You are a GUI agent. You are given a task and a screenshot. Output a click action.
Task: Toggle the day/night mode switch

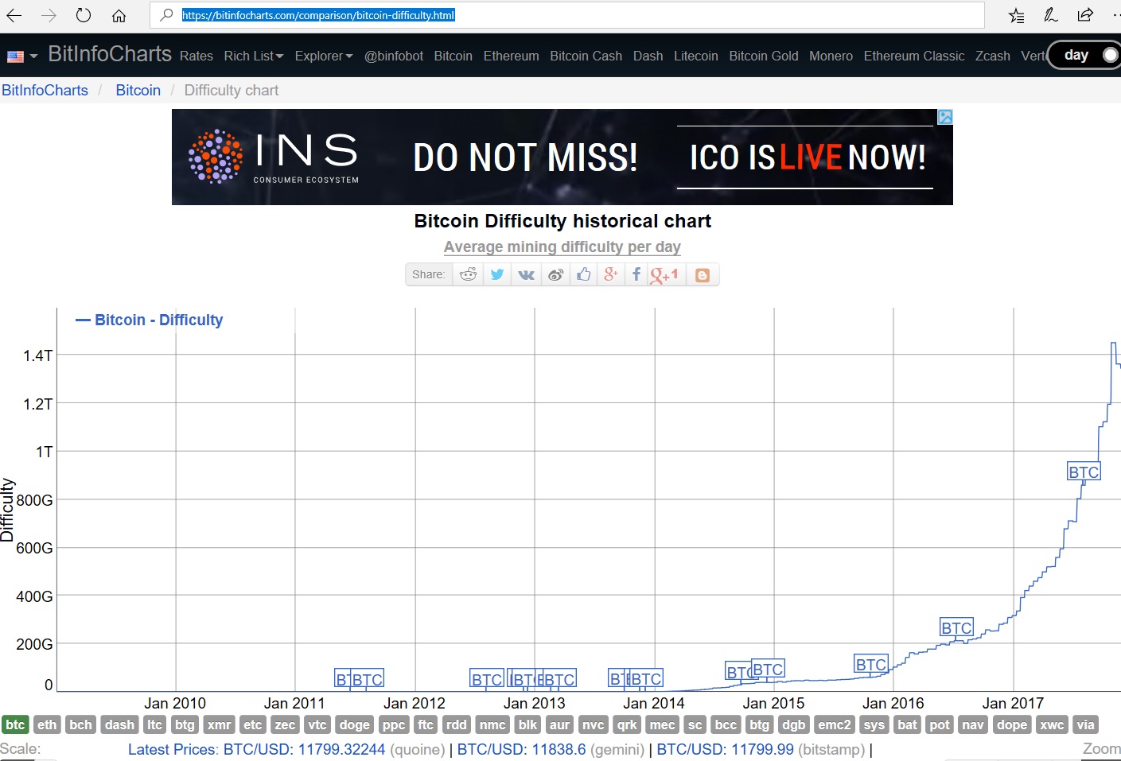pyautogui.click(x=1085, y=55)
